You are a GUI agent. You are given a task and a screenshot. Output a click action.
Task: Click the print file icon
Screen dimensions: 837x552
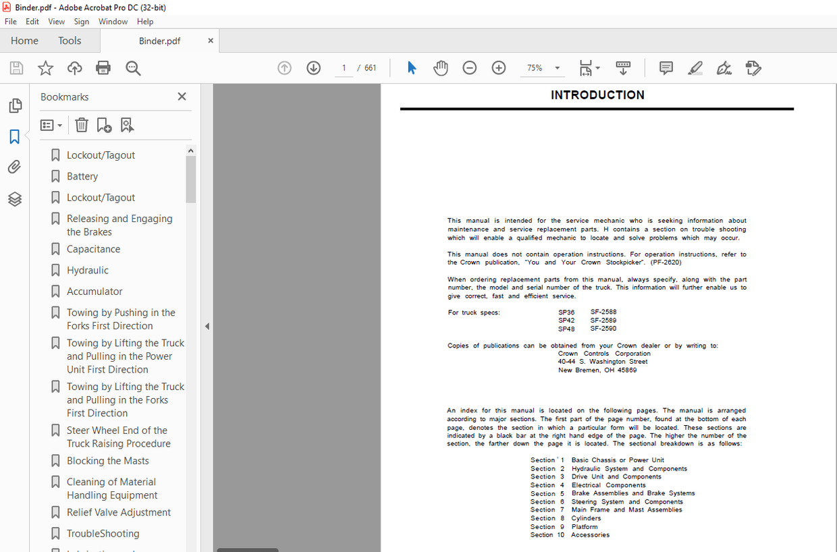pyautogui.click(x=103, y=68)
